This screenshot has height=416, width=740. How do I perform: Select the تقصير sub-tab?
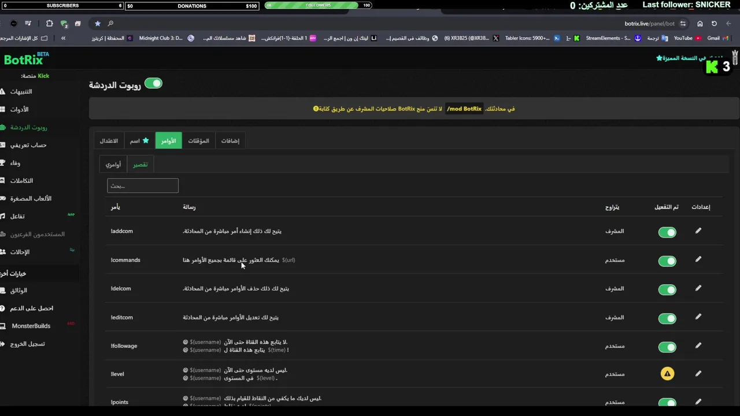tap(140, 165)
